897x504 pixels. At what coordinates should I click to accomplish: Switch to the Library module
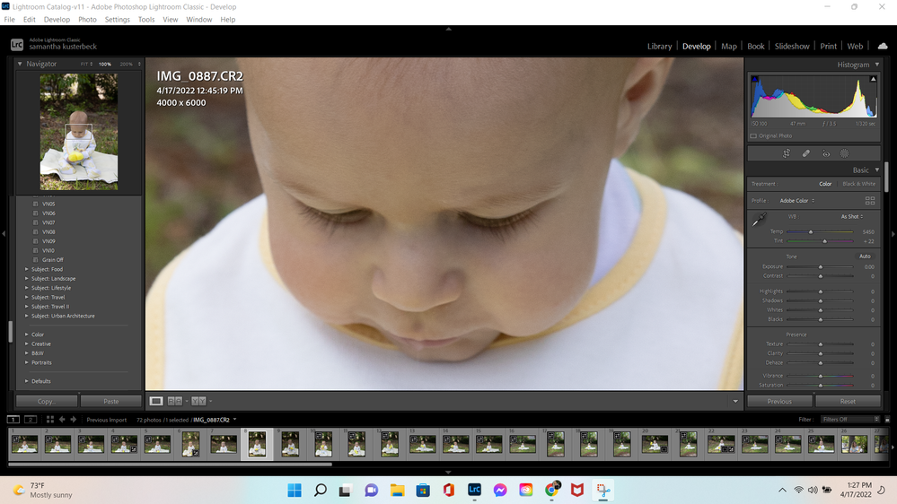click(659, 46)
